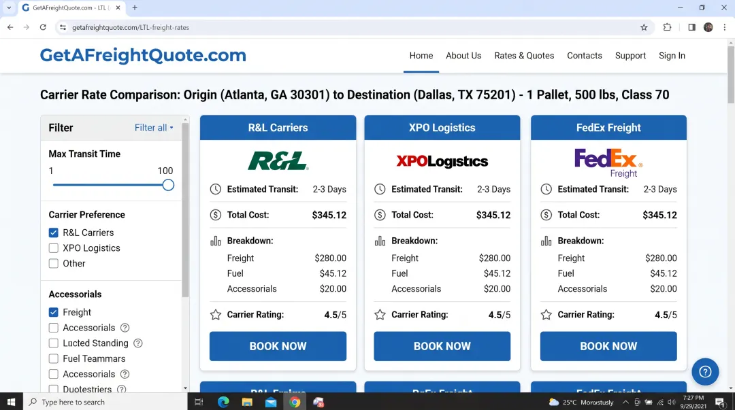This screenshot has height=410, width=735.
Task: Click the GetAFreightQuote.com site logo
Action: (x=143, y=55)
